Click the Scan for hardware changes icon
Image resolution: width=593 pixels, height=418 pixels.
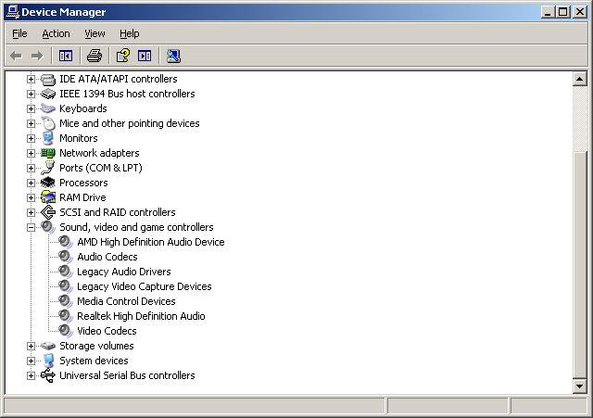click(173, 56)
